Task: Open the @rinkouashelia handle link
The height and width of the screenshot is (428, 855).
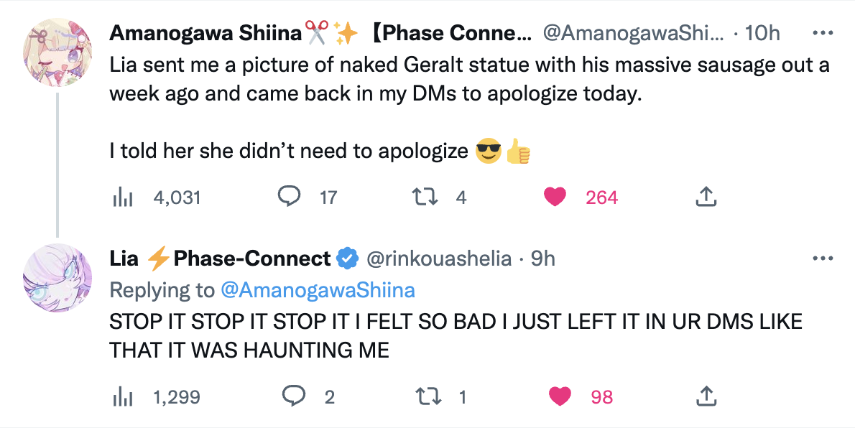Action: coord(439,259)
